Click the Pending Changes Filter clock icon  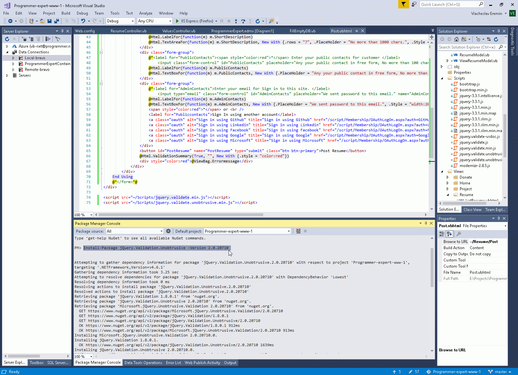(x=478, y=39)
